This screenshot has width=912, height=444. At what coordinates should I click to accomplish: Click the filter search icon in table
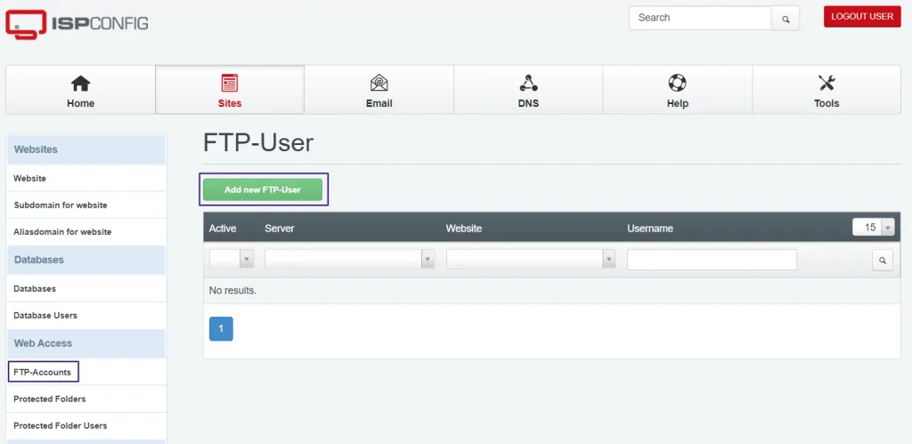(x=883, y=261)
